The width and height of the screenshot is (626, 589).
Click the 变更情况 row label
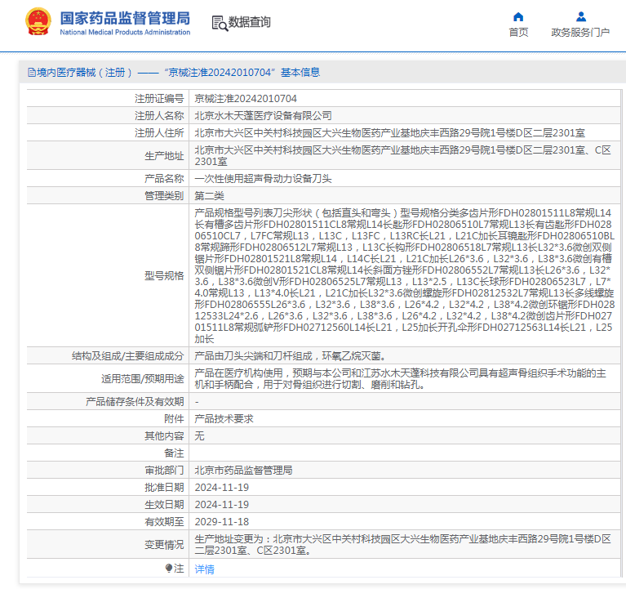tap(164, 545)
